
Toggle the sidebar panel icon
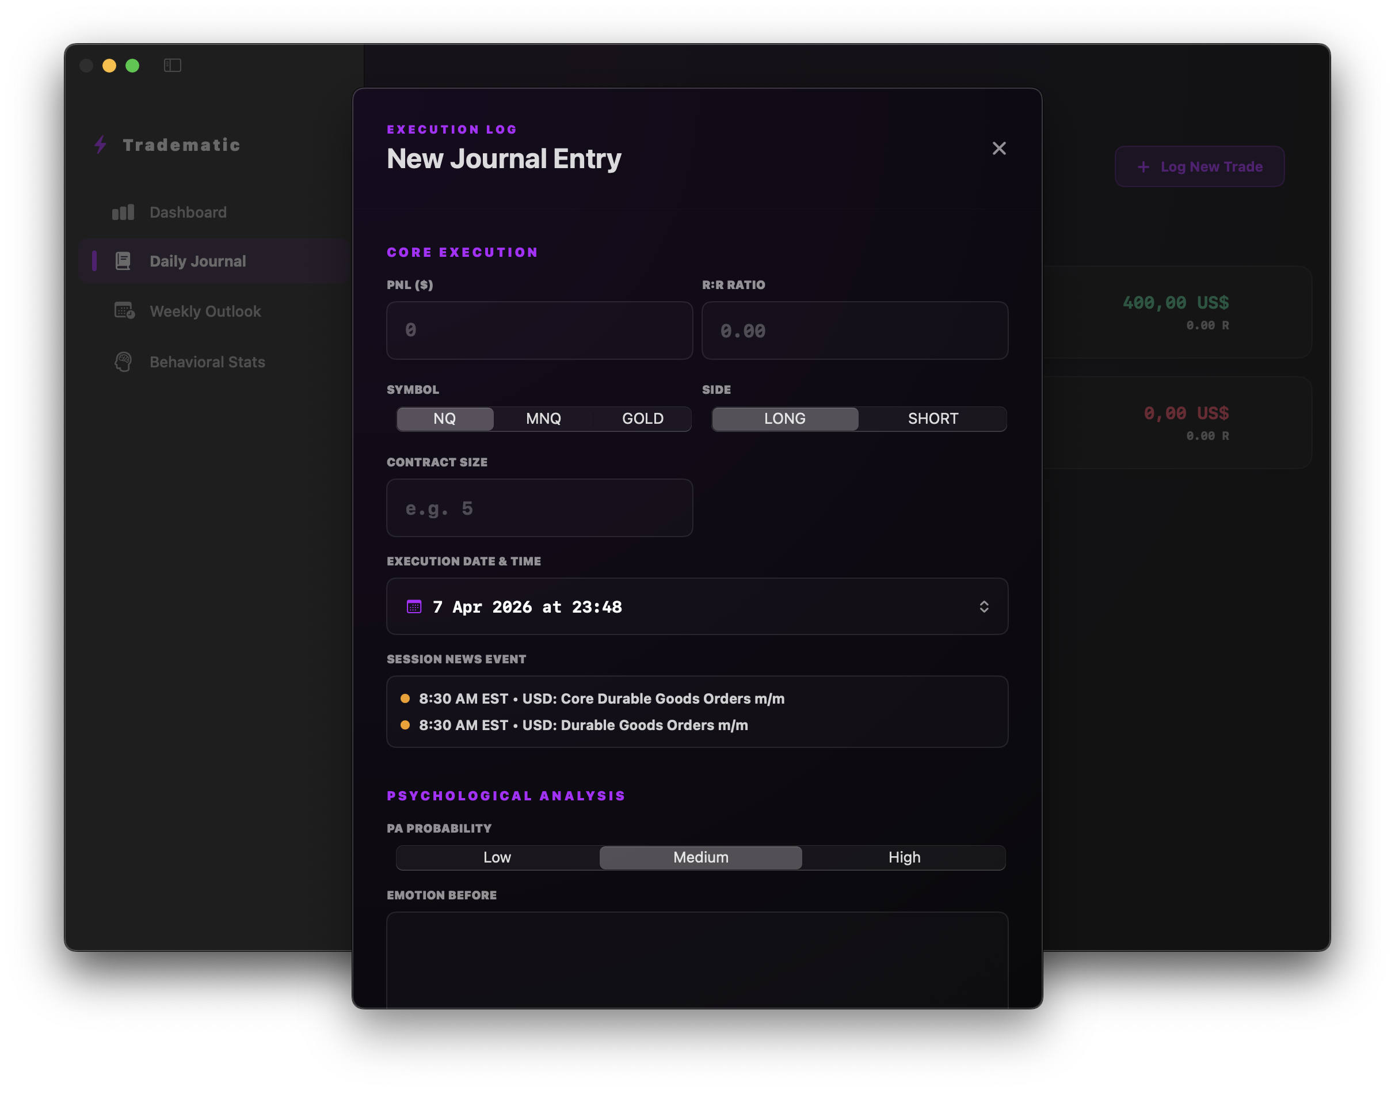(172, 65)
